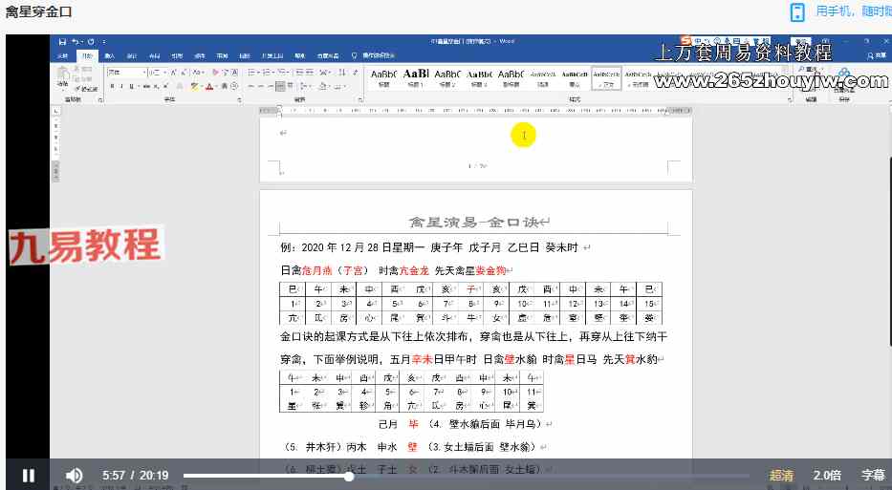Click the font color red A icon
The image size is (892, 490).
(209, 86)
